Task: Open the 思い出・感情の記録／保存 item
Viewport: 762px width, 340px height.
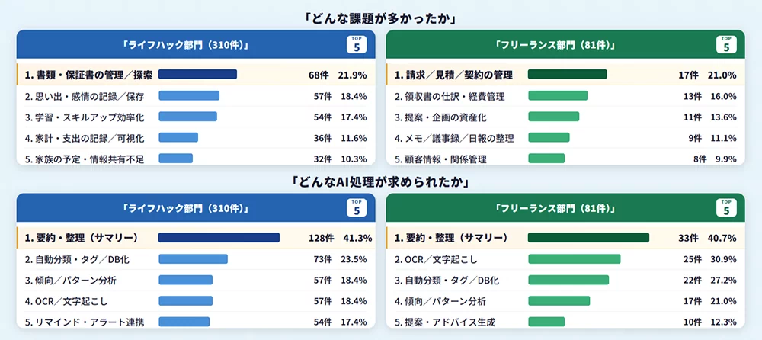Action: pos(84,96)
